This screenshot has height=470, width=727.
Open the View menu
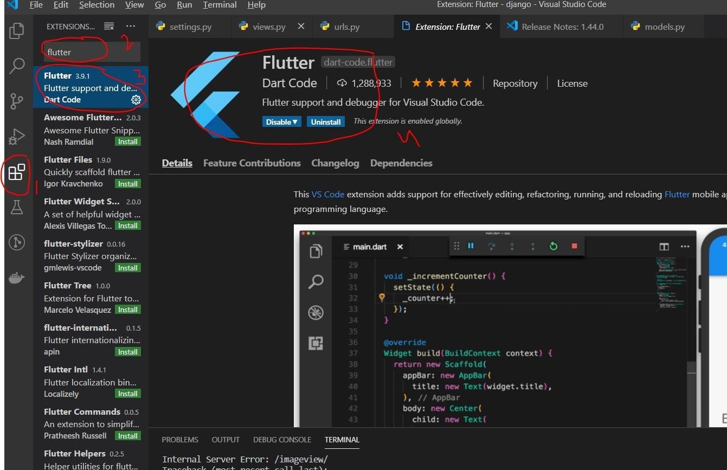tap(134, 5)
